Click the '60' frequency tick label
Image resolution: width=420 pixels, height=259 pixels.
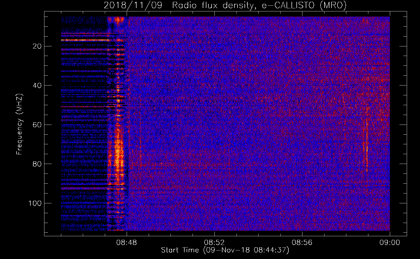coord(37,125)
